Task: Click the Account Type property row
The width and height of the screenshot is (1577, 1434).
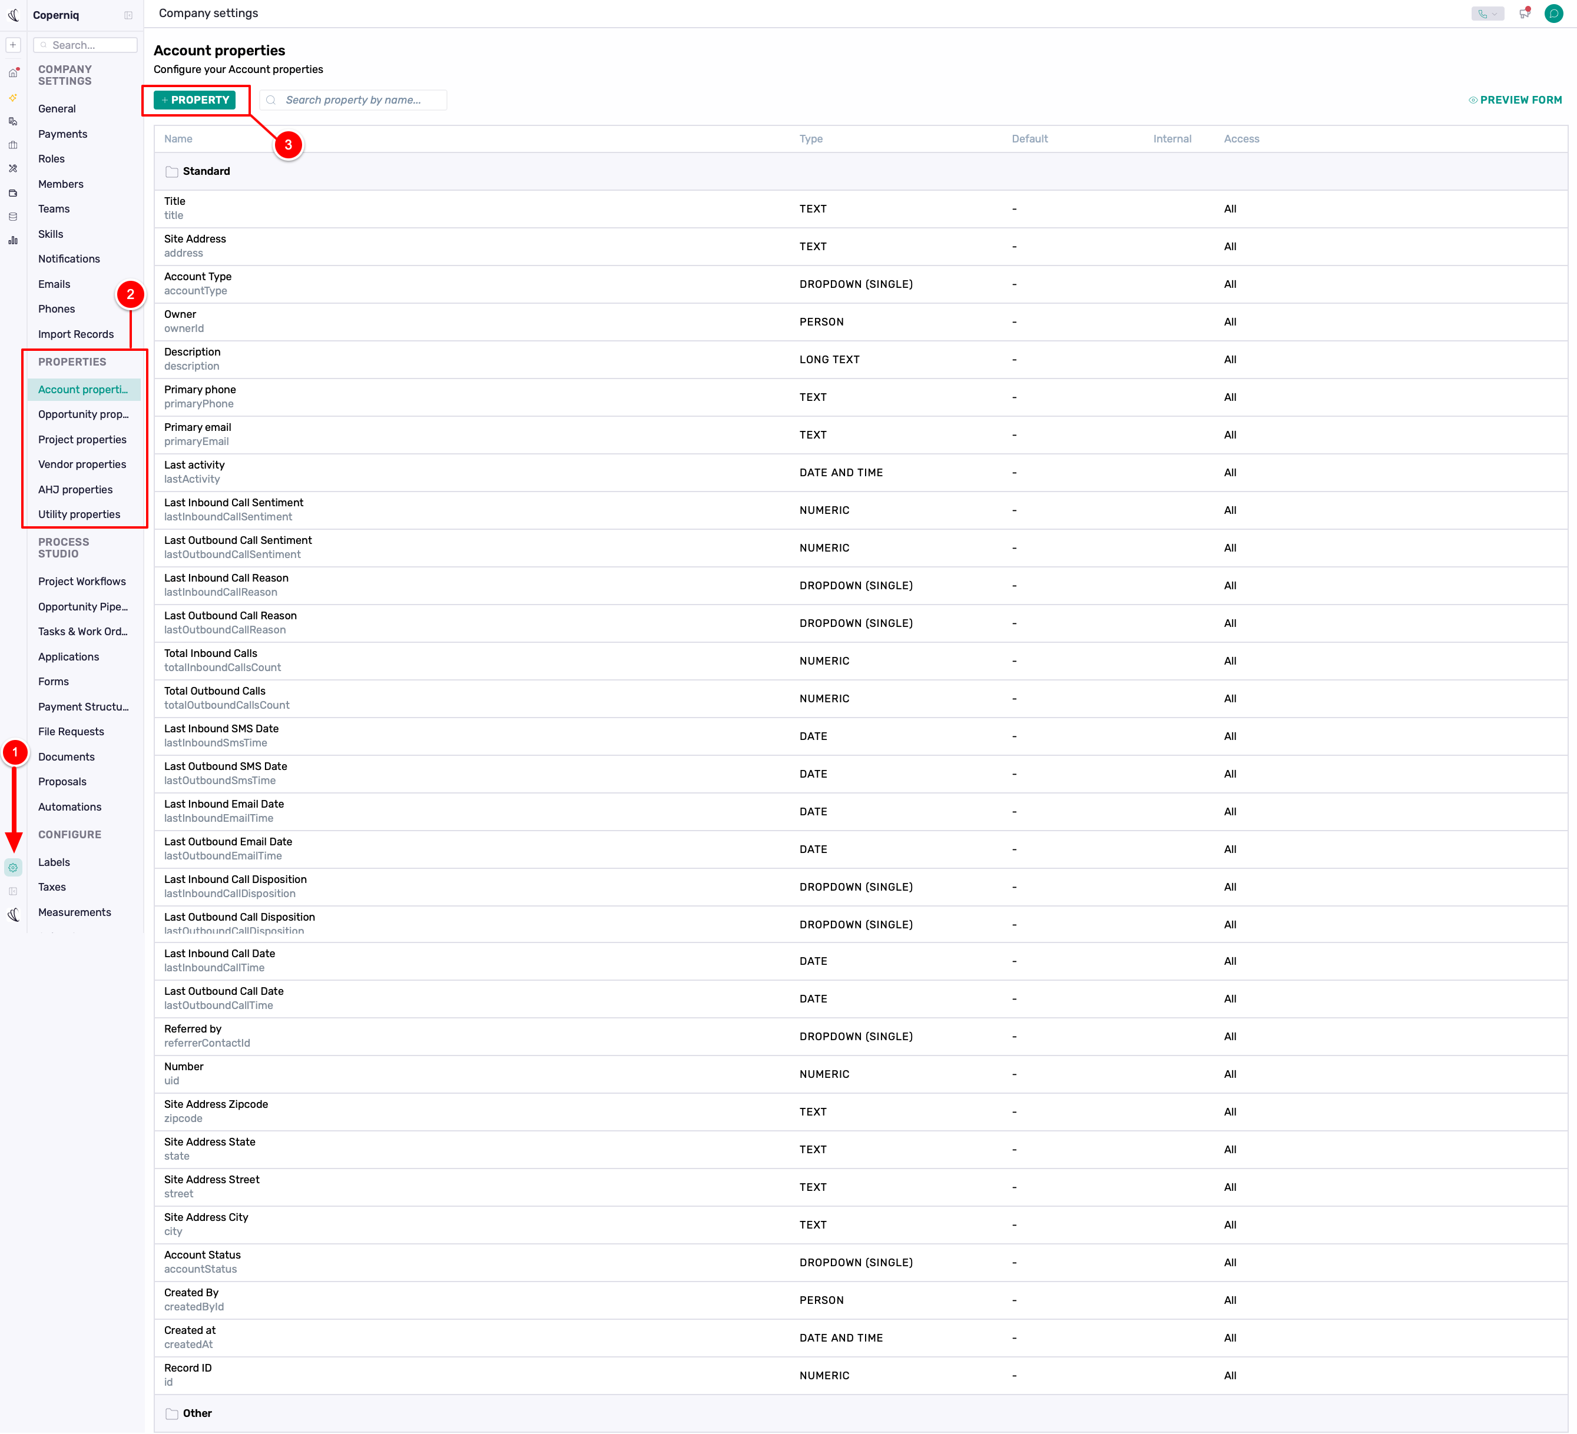Action: tap(860, 284)
